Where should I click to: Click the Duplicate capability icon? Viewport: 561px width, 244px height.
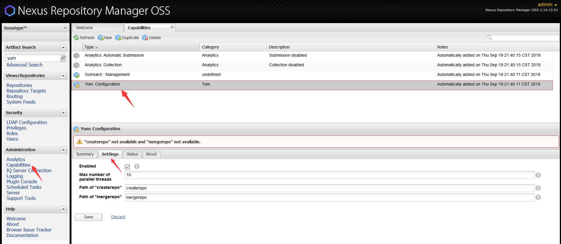click(x=118, y=38)
